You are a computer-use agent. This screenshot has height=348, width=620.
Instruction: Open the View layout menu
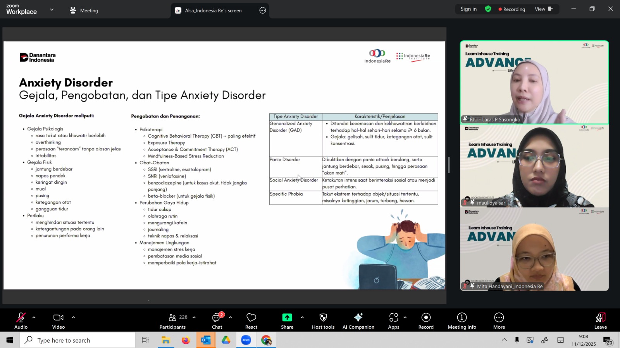click(543, 9)
